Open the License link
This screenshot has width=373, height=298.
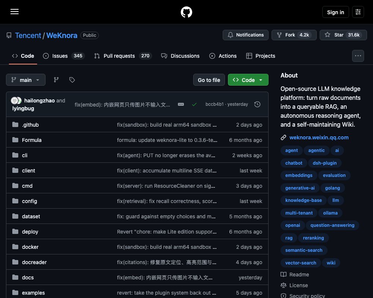[294, 285]
